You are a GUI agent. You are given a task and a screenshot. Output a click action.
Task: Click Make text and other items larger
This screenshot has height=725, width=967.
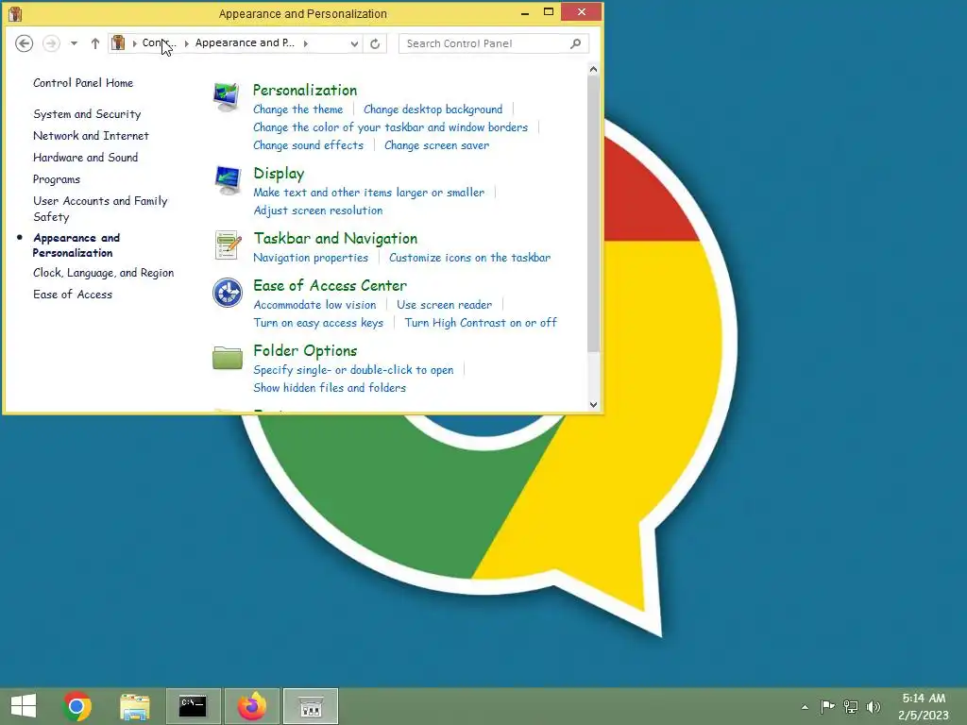(x=369, y=193)
